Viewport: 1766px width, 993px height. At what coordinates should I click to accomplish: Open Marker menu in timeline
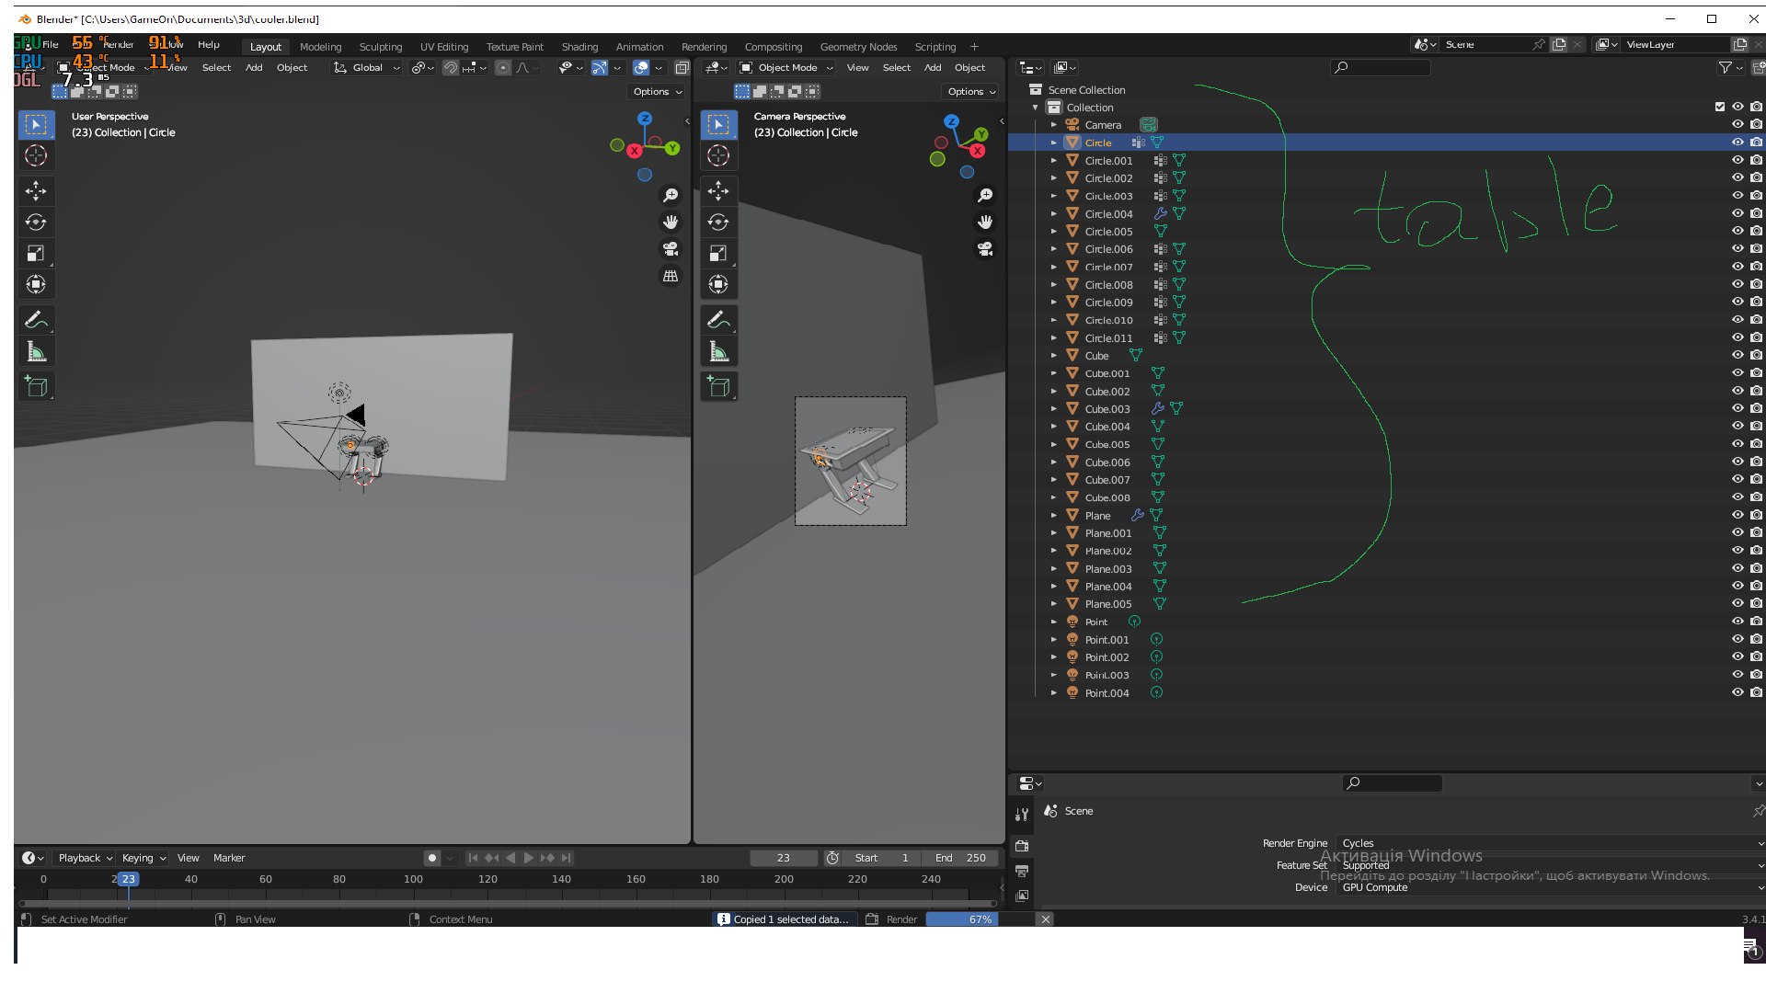(229, 858)
